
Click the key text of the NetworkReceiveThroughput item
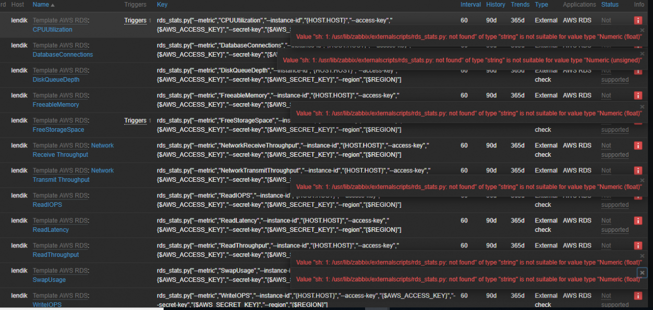tap(293, 150)
